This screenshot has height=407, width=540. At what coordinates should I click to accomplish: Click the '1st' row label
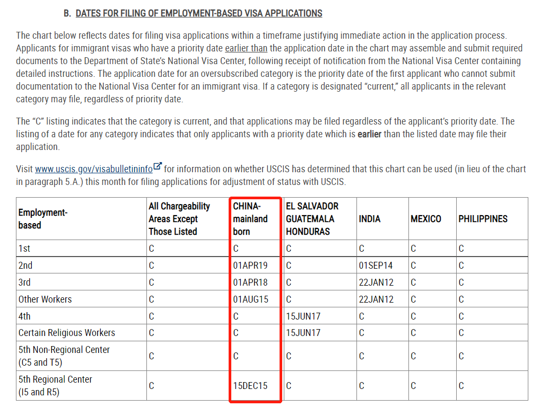tap(24, 249)
